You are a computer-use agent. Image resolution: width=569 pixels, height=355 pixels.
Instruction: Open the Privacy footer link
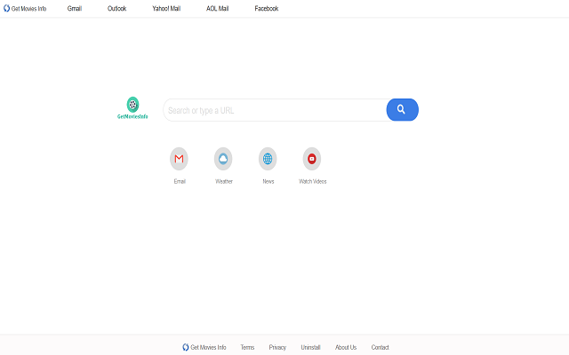277,347
